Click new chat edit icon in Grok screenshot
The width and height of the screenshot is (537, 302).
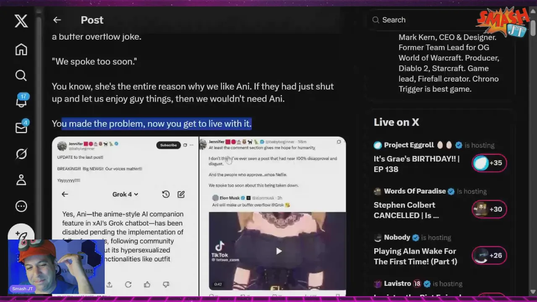coord(181,194)
